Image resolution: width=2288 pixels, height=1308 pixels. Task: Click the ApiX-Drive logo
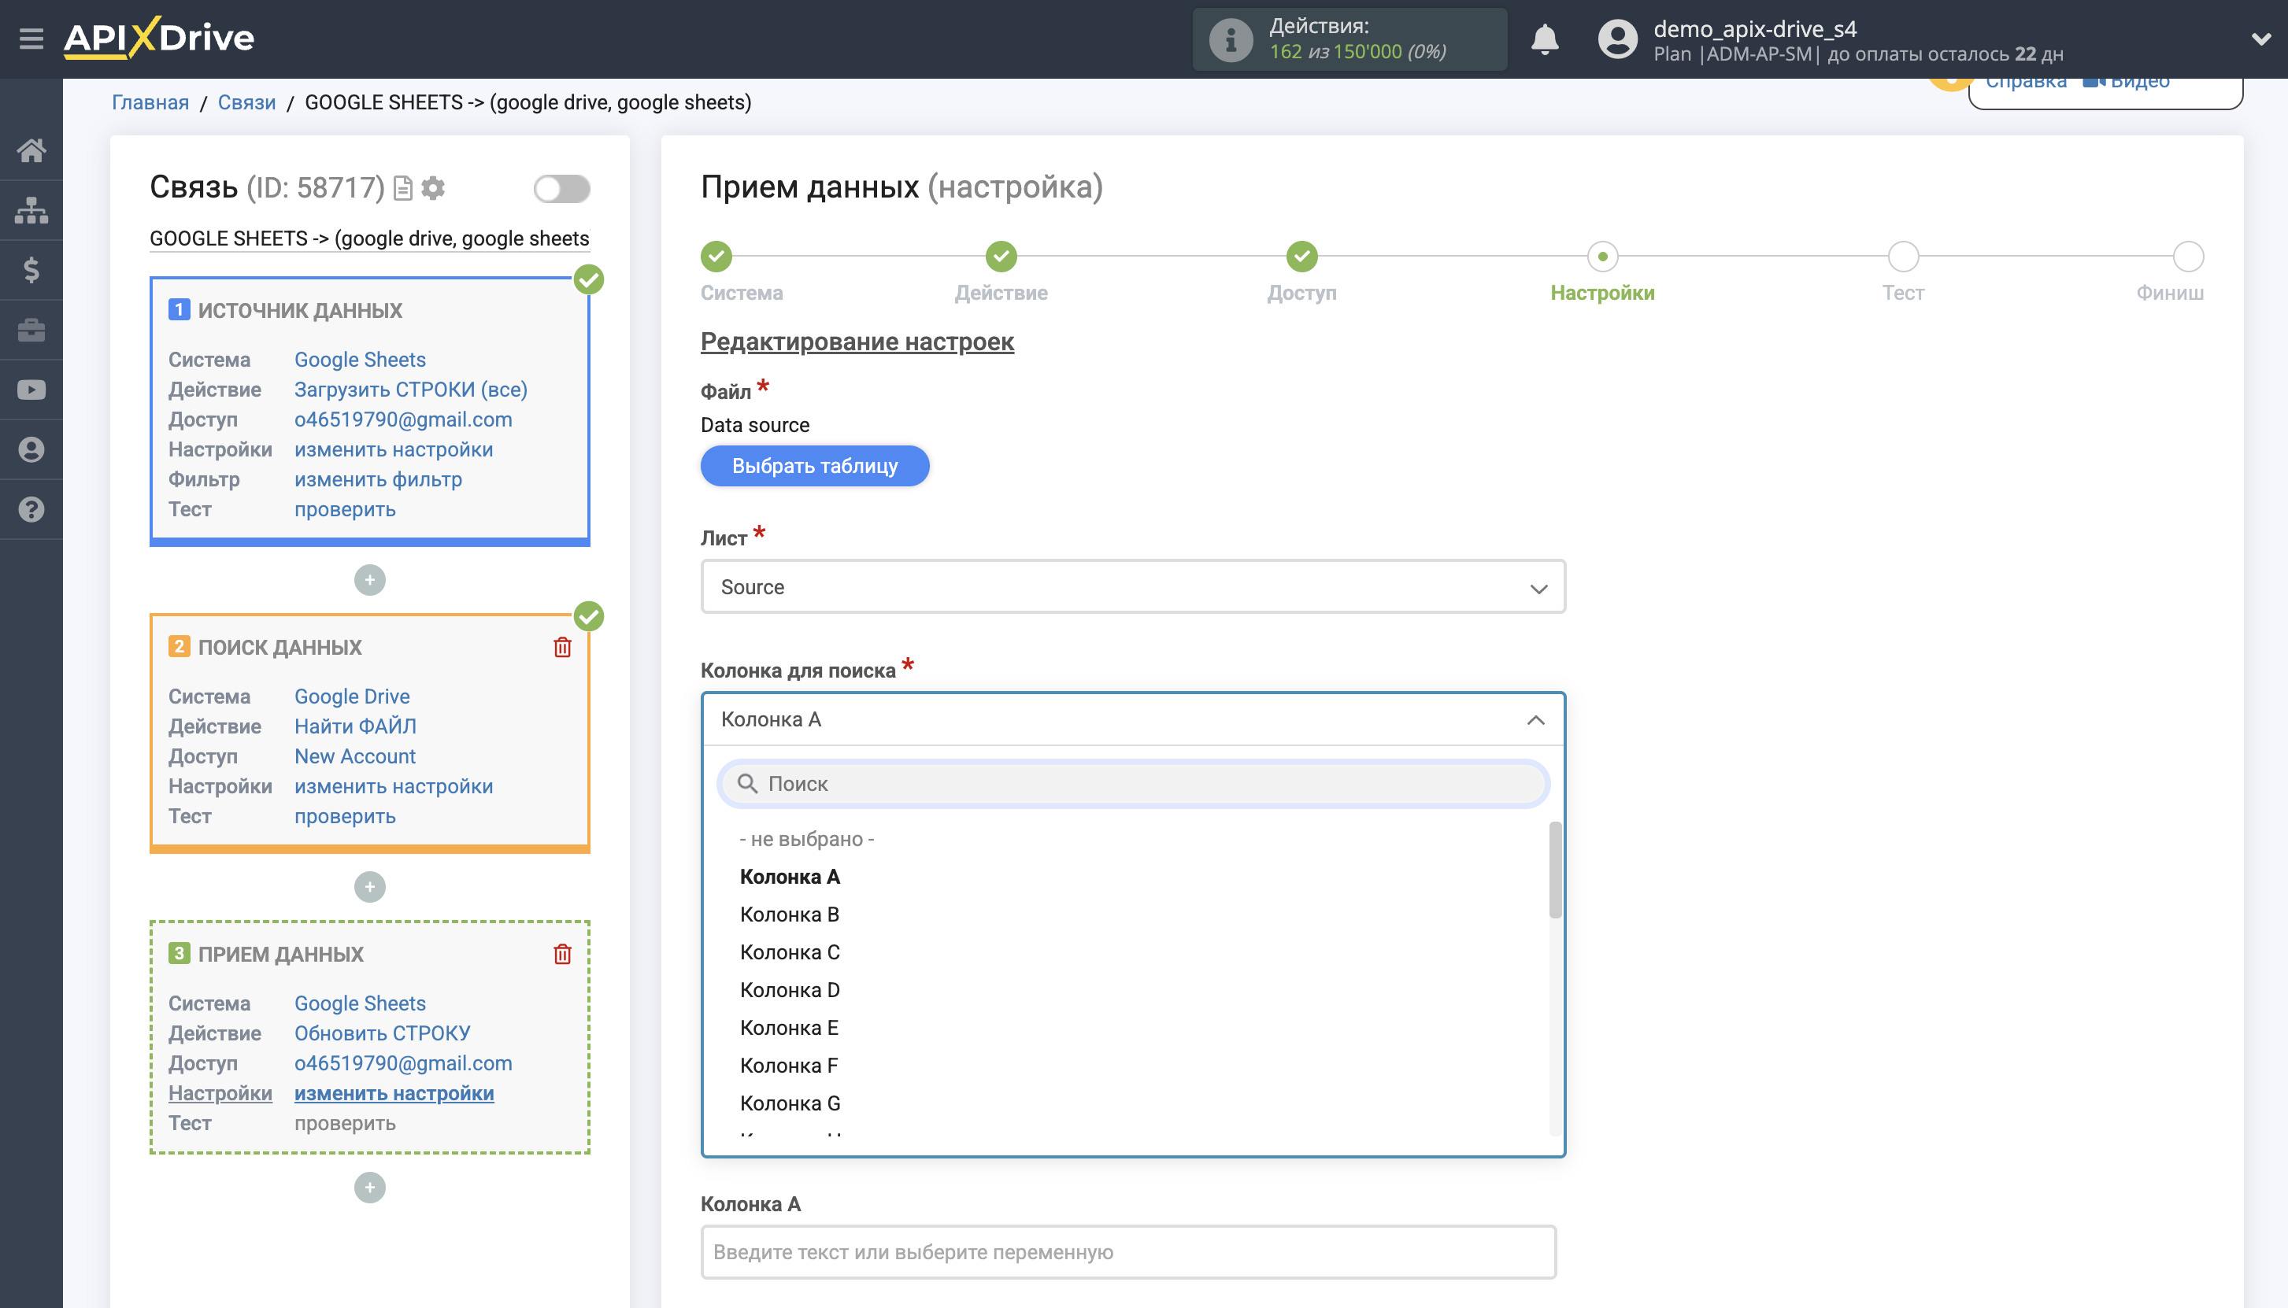[159, 38]
